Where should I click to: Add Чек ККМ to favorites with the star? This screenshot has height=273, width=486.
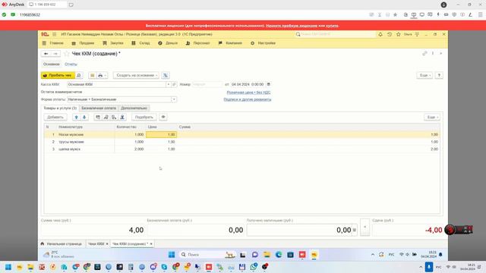tap(66, 54)
